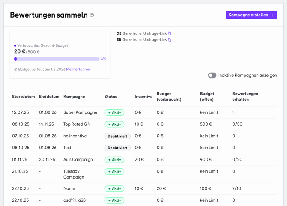Image resolution: width=287 pixels, height=206 pixels.
Task: Open the Super Kampagne campaign row
Action: tap(78, 112)
